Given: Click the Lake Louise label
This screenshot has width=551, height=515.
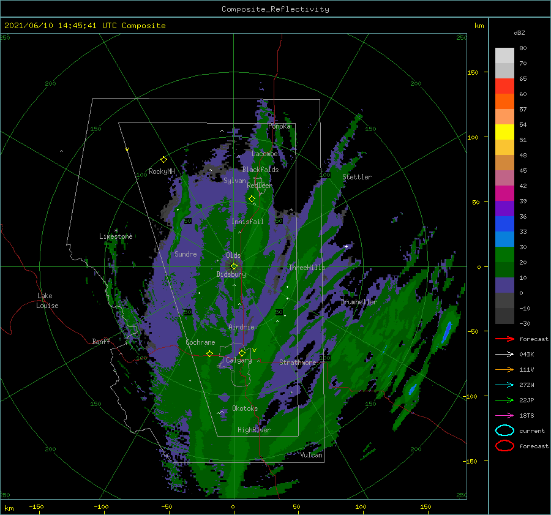Looking at the screenshot, I should click(47, 301).
